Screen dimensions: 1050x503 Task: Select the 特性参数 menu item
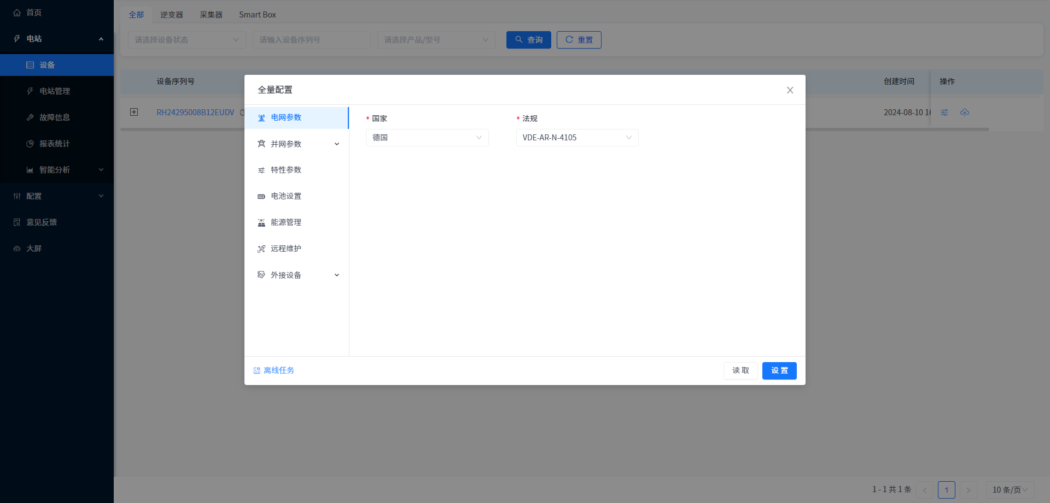(x=286, y=170)
